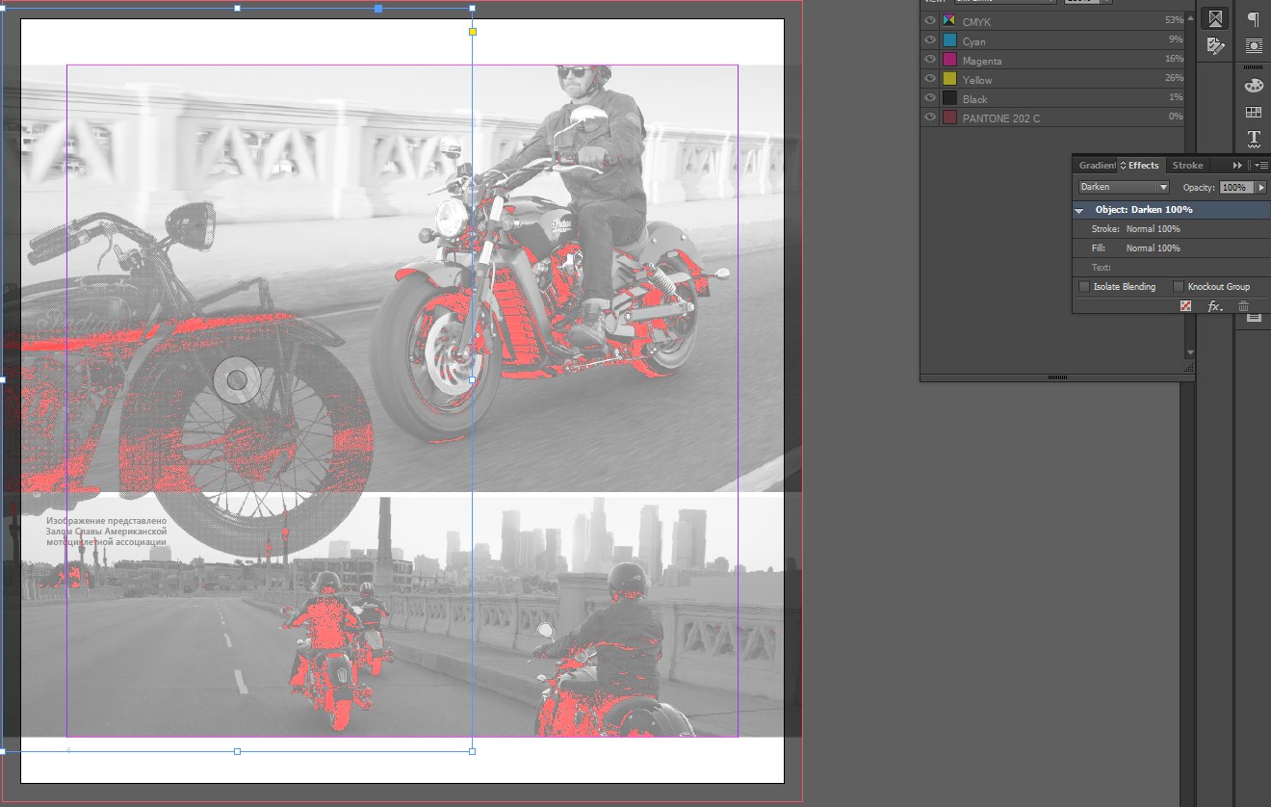The height and width of the screenshot is (807, 1271).
Task: Click the trash icon in Effects panel
Action: pos(1243,306)
